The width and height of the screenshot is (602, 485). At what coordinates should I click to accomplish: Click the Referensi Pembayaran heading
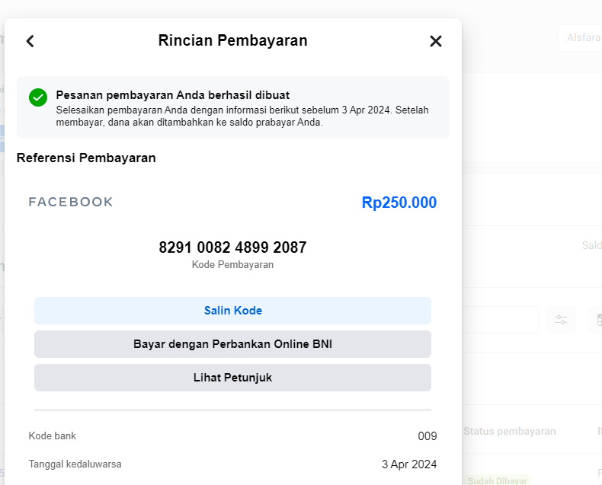pyautogui.click(x=86, y=158)
